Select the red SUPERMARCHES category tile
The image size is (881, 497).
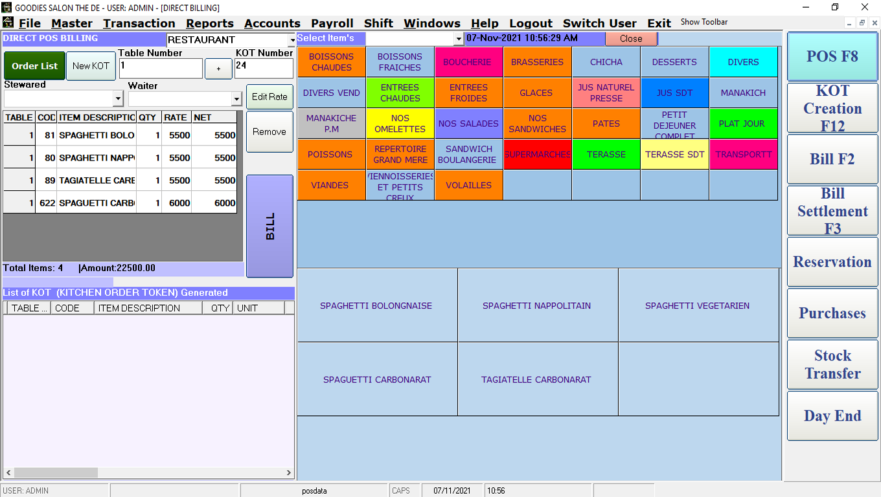[x=538, y=155]
